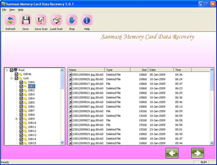The image size is (217, 165).
Task: Uncheck the DIR1 checkbox
Action: click(x=21, y=86)
